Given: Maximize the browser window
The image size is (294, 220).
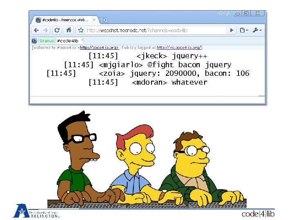Looking at the screenshot, I should coord(246,13).
